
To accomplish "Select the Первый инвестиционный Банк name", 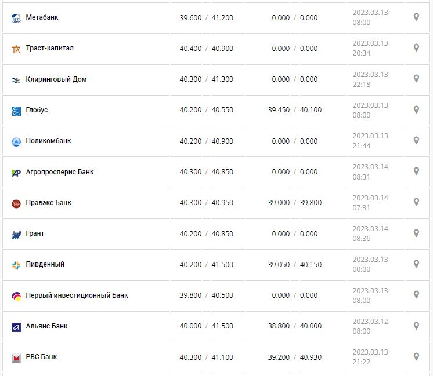I will click(77, 295).
